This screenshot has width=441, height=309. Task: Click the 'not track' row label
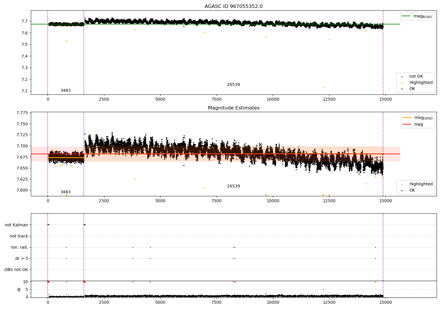pos(19,236)
